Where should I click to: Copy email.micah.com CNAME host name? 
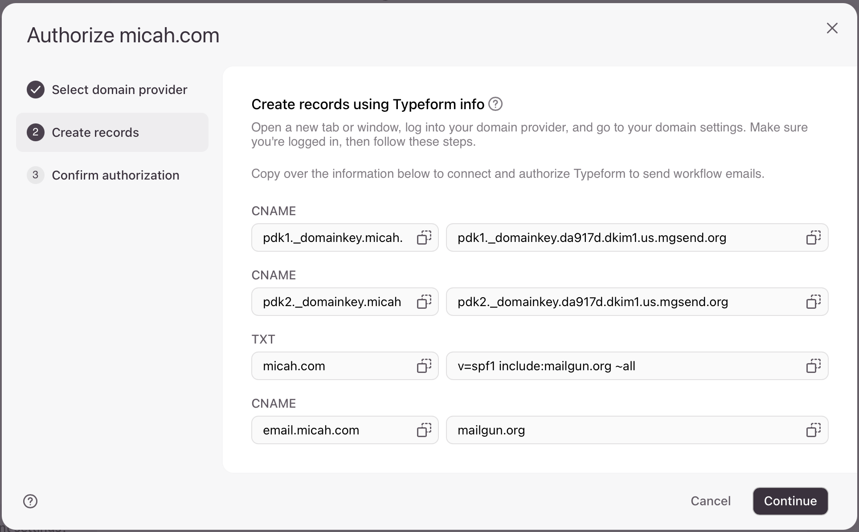pos(424,430)
